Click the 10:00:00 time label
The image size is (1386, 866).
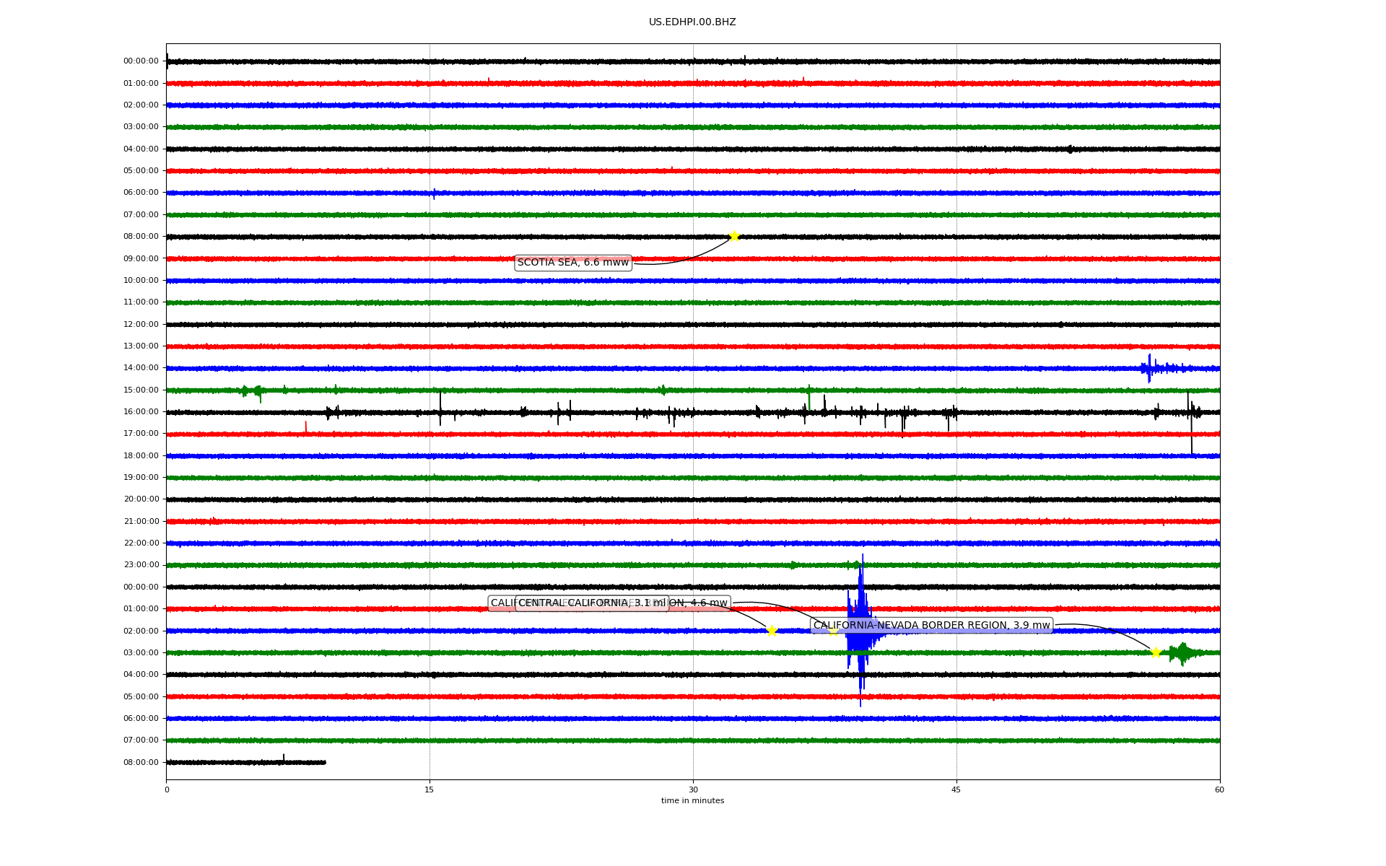pos(141,280)
